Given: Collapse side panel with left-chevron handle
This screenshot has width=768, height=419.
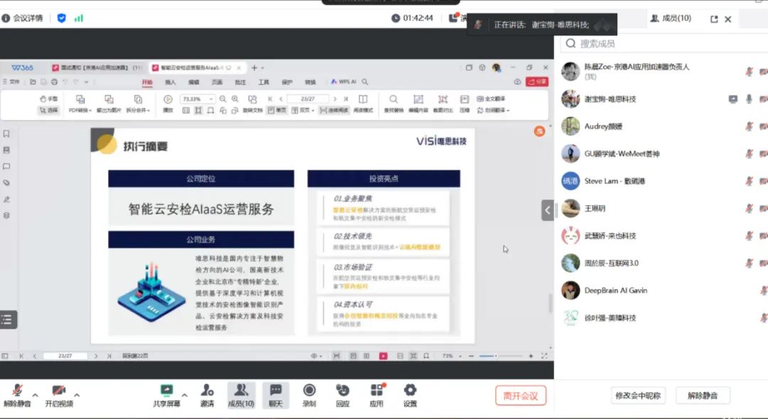Looking at the screenshot, I should coord(547,210).
